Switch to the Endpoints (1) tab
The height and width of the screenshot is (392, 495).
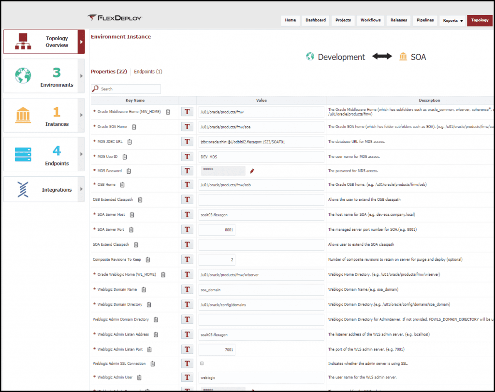click(x=147, y=71)
